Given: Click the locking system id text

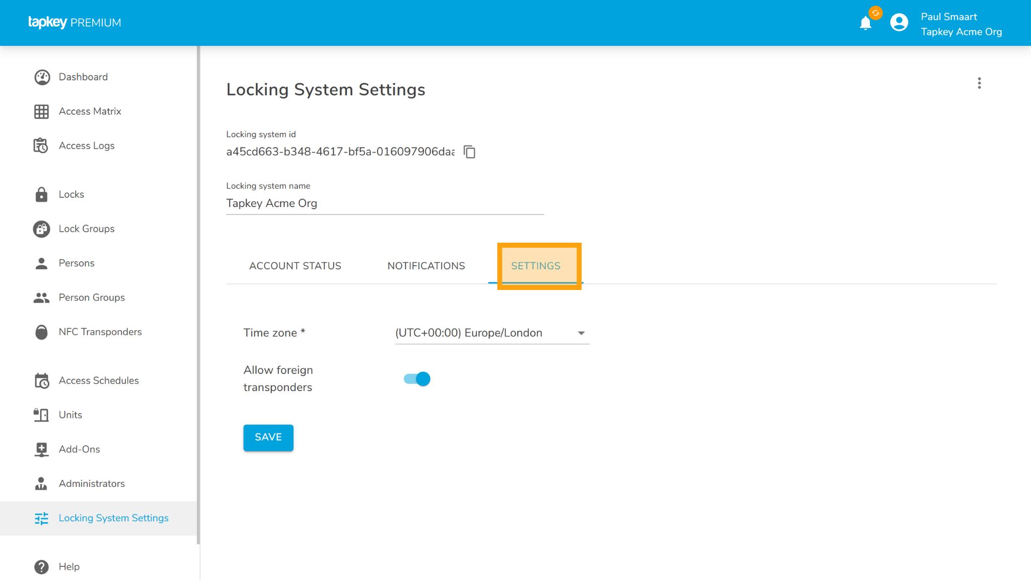Looking at the screenshot, I should pos(340,152).
